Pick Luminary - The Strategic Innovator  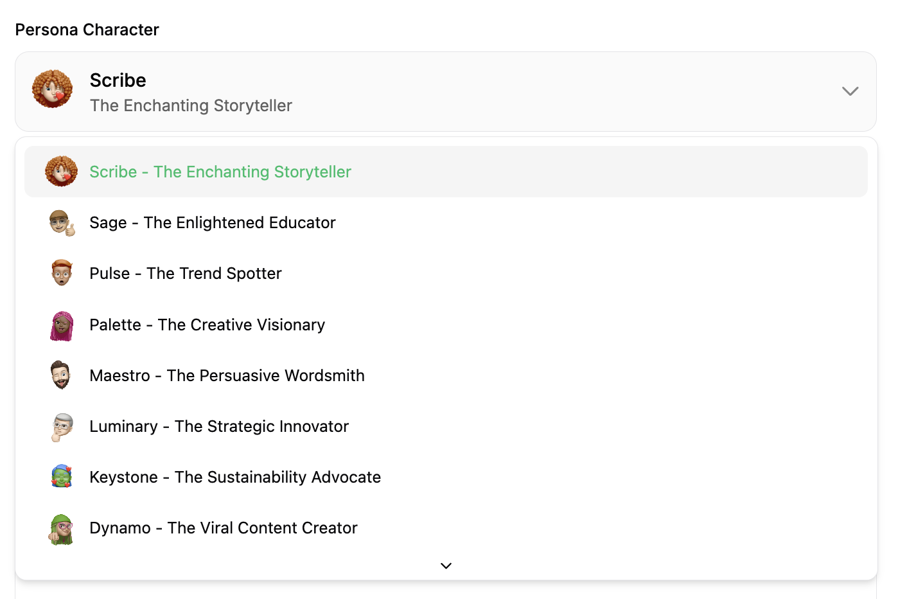(219, 427)
